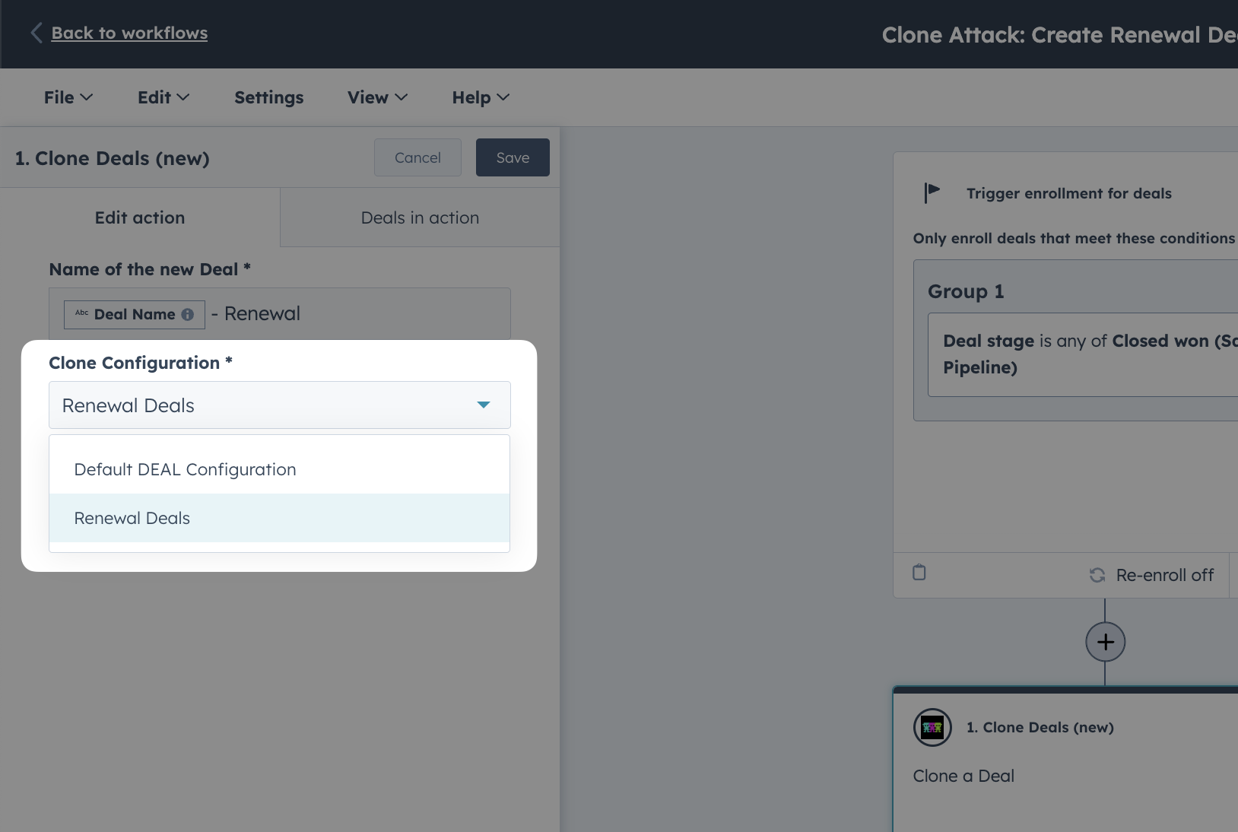Switch to the Deals in action tab
This screenshot has height=832, width=1238.
(419, 218)
